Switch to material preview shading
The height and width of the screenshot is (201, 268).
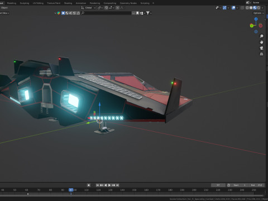pyautogui.click(x=255, y=8)
